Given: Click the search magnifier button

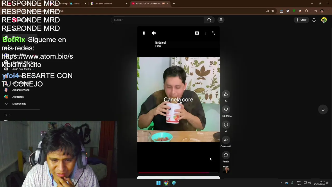Looking at the screenshot, I should 209,20.
